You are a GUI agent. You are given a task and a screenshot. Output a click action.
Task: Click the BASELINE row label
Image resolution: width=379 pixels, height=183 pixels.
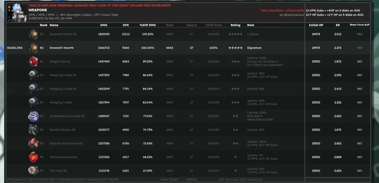pos(15,48)
